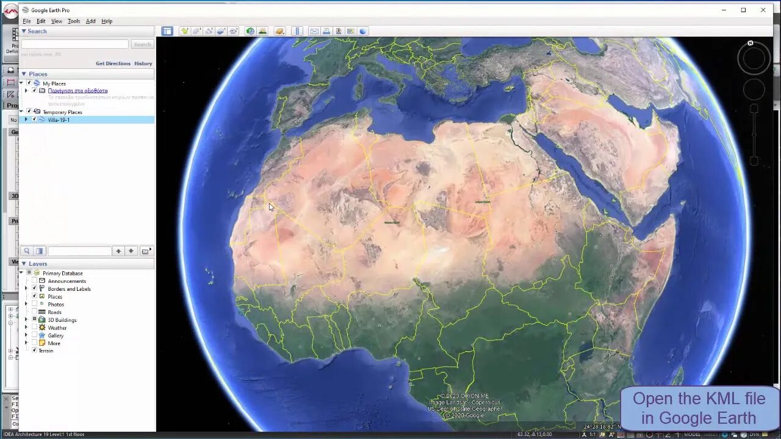Click the Add Image Overlay icon

pyautogui.click(x=221, y=31)
